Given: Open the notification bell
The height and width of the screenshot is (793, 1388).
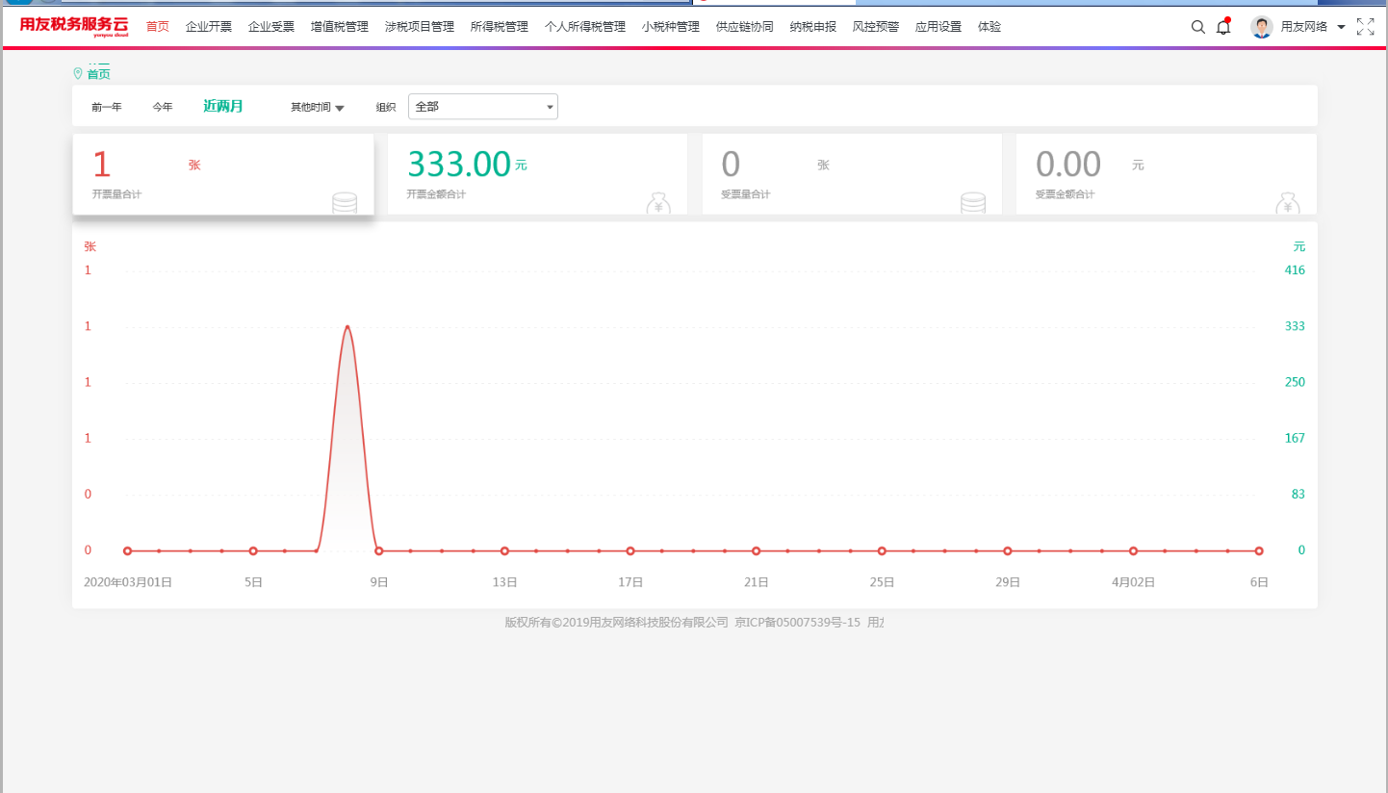Looking at the screenshot, I should tap(1223, 27).
